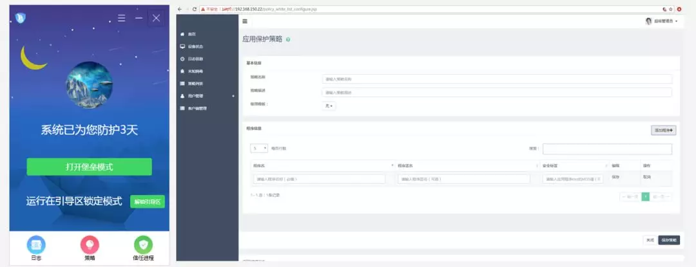Open the super administrator account dropdown
Screen dimensions: 696x267
coord(661,21)
